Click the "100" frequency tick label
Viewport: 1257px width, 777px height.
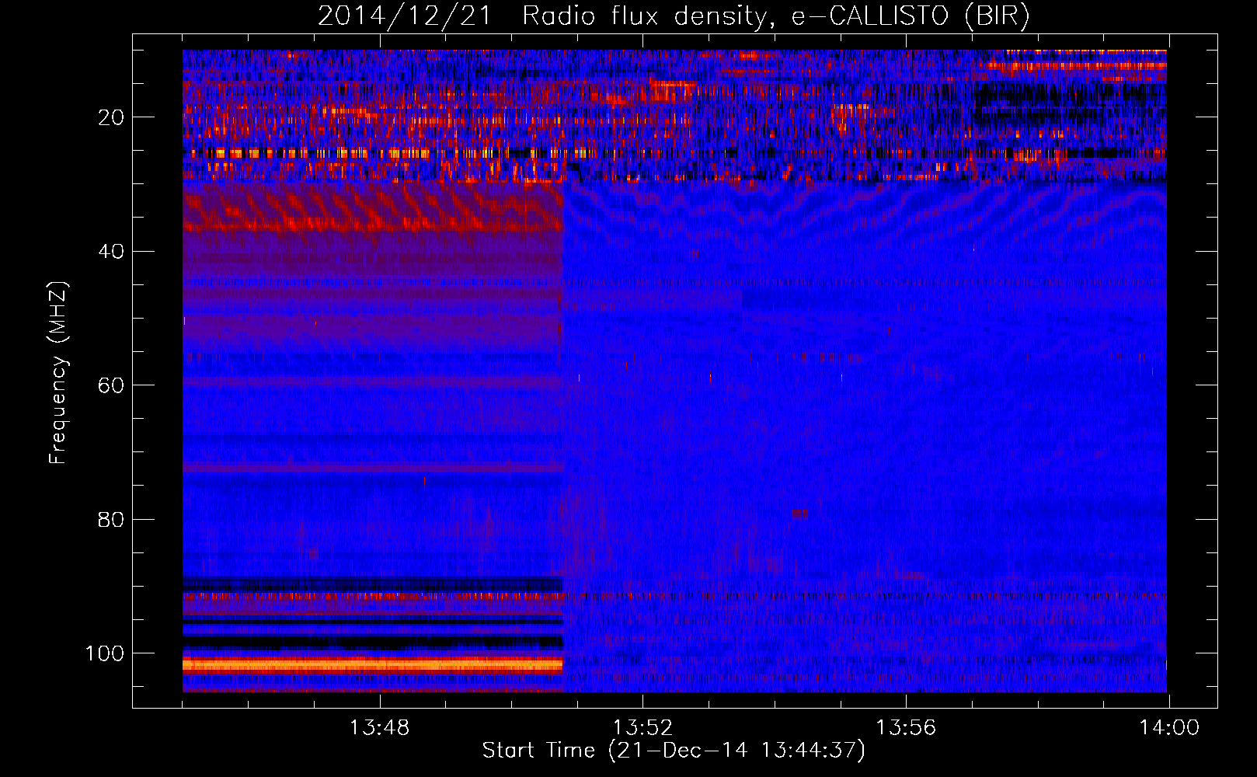(105, 653)
